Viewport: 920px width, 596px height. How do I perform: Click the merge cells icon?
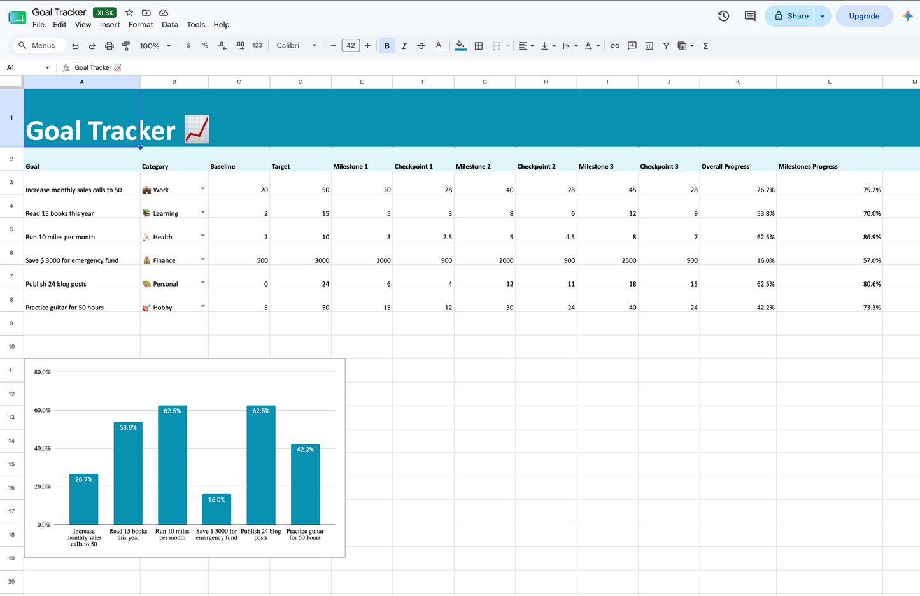coord(497,46)
